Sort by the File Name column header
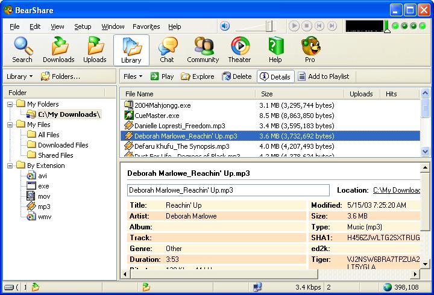The height and width of the screenshot is (295, 434). click(187, 94)
